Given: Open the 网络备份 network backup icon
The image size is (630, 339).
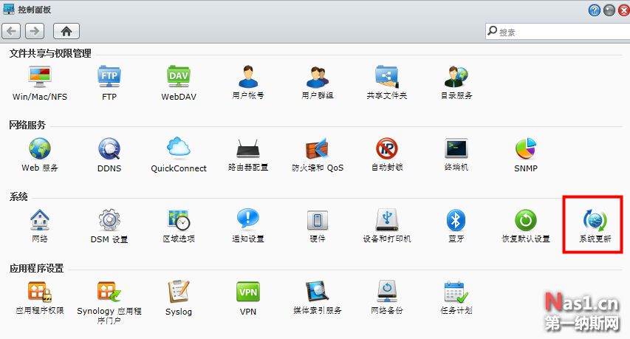Looking at the screenshot, I should [x=387, y=292].
